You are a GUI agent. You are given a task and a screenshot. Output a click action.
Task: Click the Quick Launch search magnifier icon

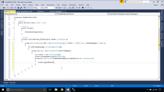[150, 2]
